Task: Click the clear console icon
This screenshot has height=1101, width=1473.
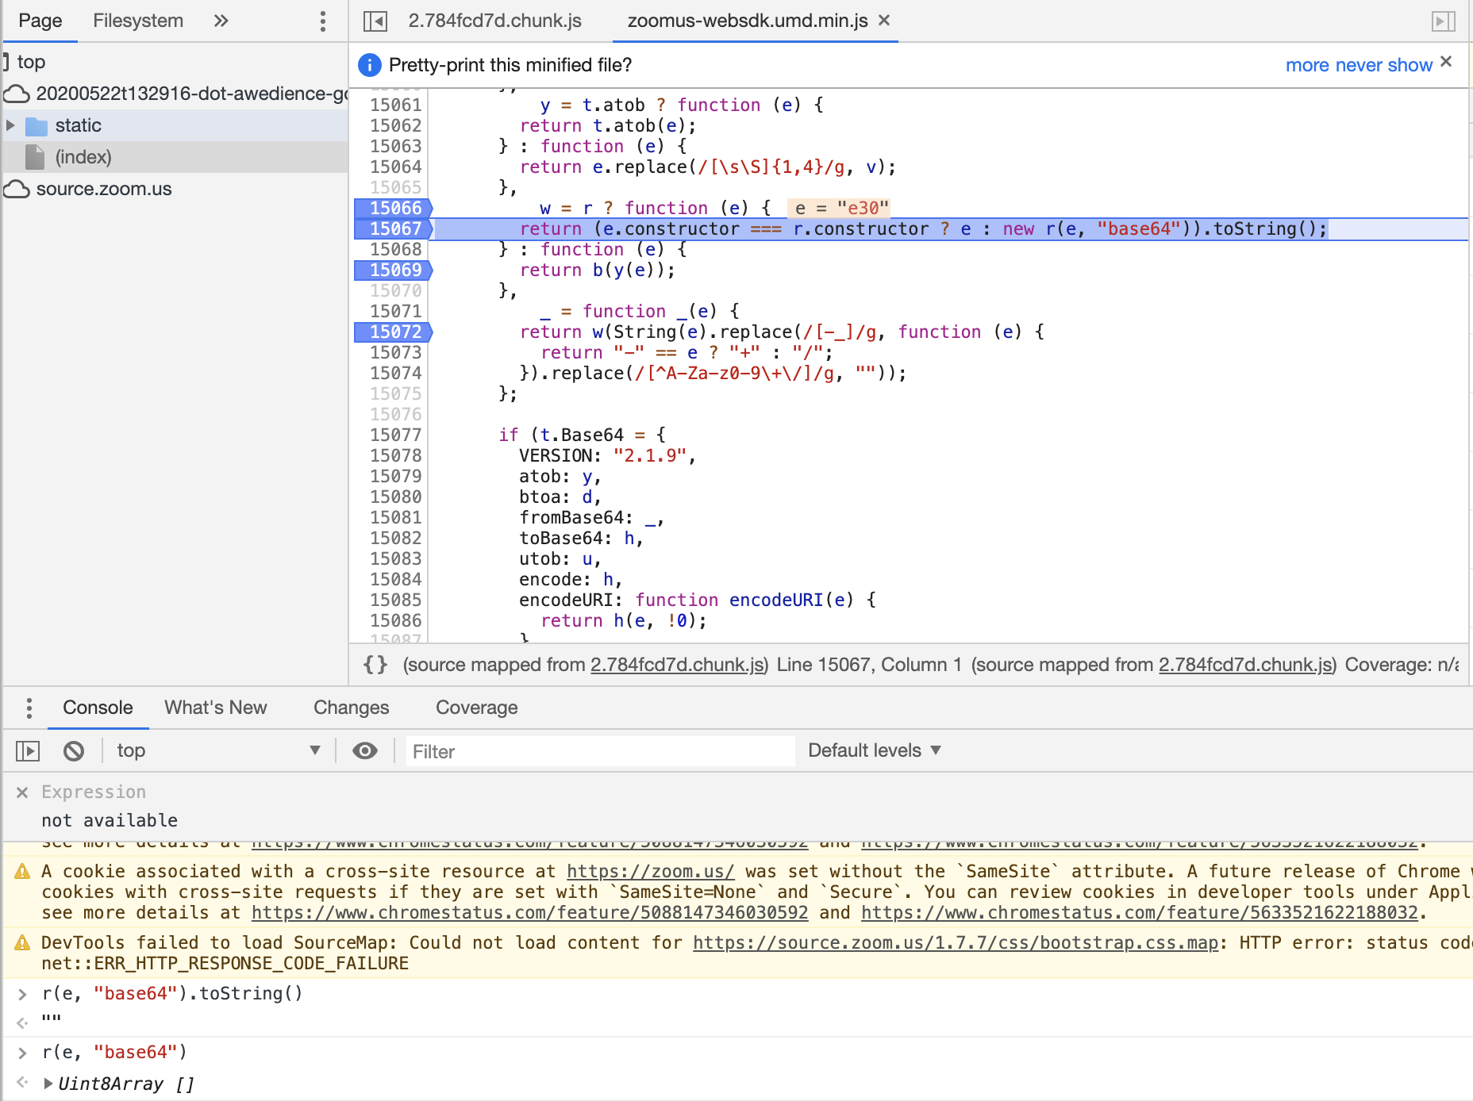Action: coord(74,750)
